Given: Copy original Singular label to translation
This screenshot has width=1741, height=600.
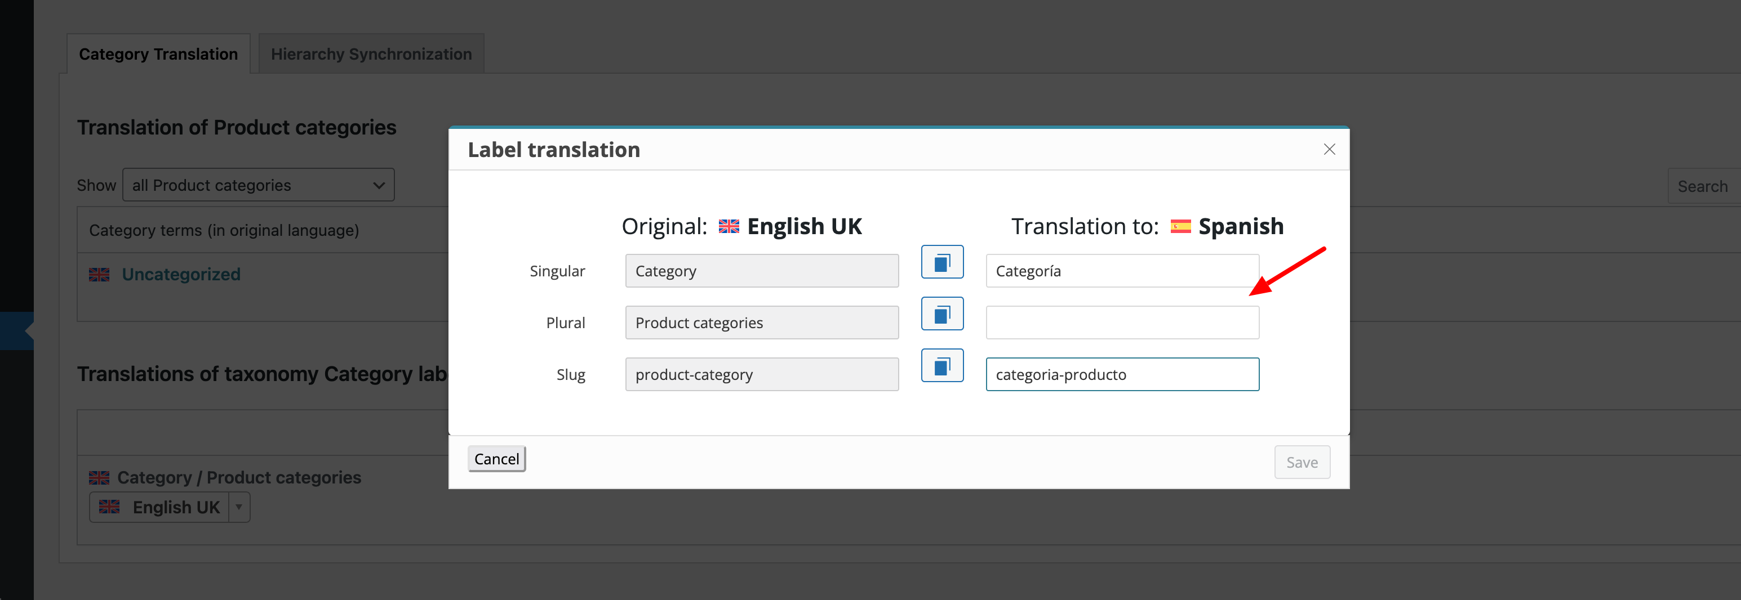Looking at the screenshot, I should 942,262.
